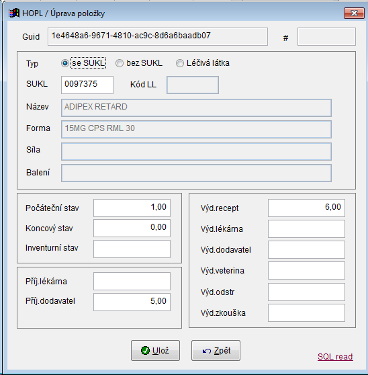Image resolution: width=368 pixels, height=375 pixels.
Task: Select the 'bez SUKL' radio option
Action: point(120,63)
